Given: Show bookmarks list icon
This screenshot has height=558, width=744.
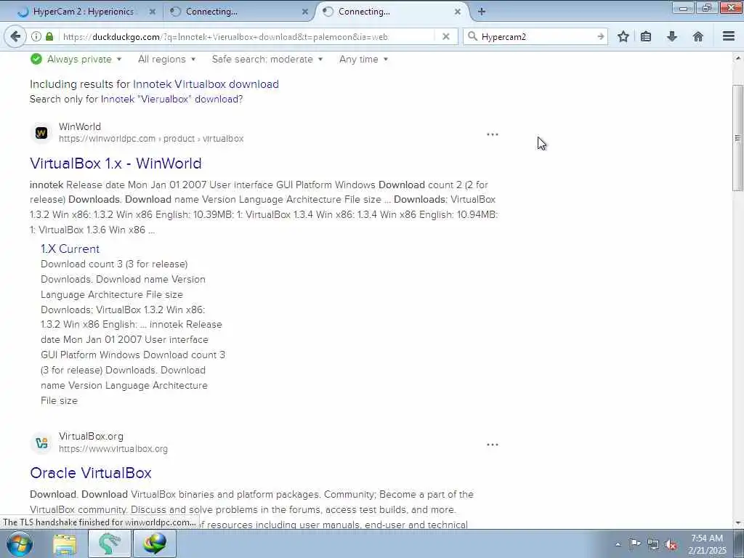Looking at the screenshot, I should [x=646, y=36].
